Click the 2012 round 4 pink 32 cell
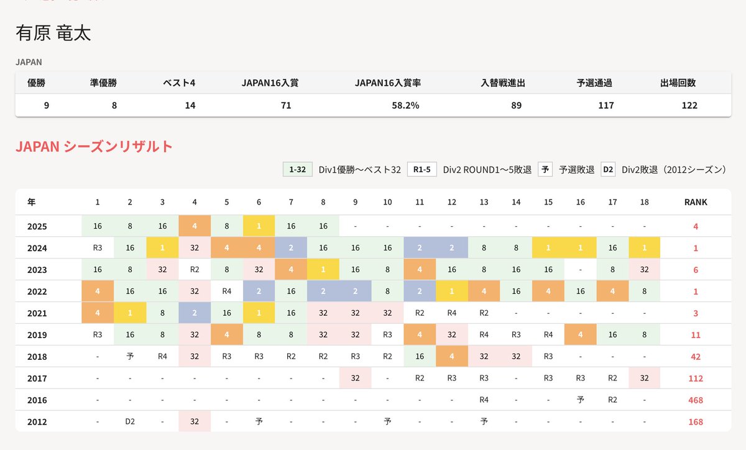The height and width of the screenshot is (450, 746). tap(195, 422)
